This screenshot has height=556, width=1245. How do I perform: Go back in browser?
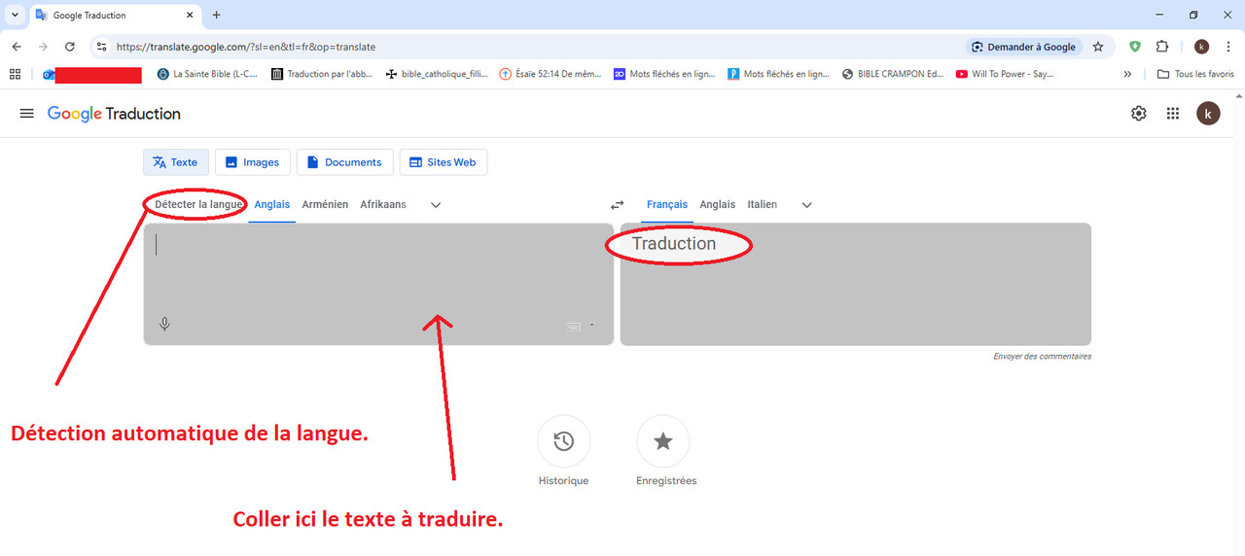coord(17,47)
